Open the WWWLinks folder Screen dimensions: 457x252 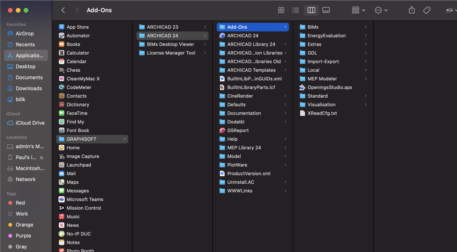(253, 191)
